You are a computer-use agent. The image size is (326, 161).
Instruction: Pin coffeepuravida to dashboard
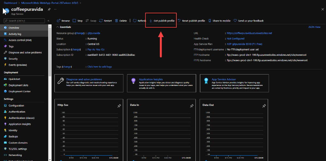[x=49, y=9]
